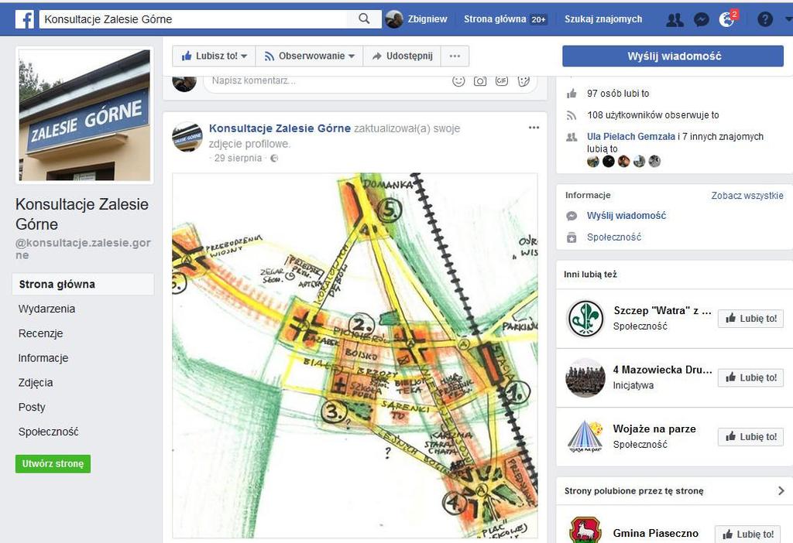Open Konsultacje Zalesie Górne post author link
793x543 pixels.
[x=280, y=128]
